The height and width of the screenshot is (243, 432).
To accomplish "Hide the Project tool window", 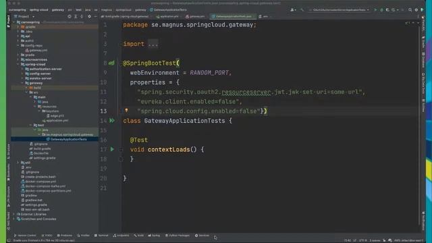I will click(95, 16).
